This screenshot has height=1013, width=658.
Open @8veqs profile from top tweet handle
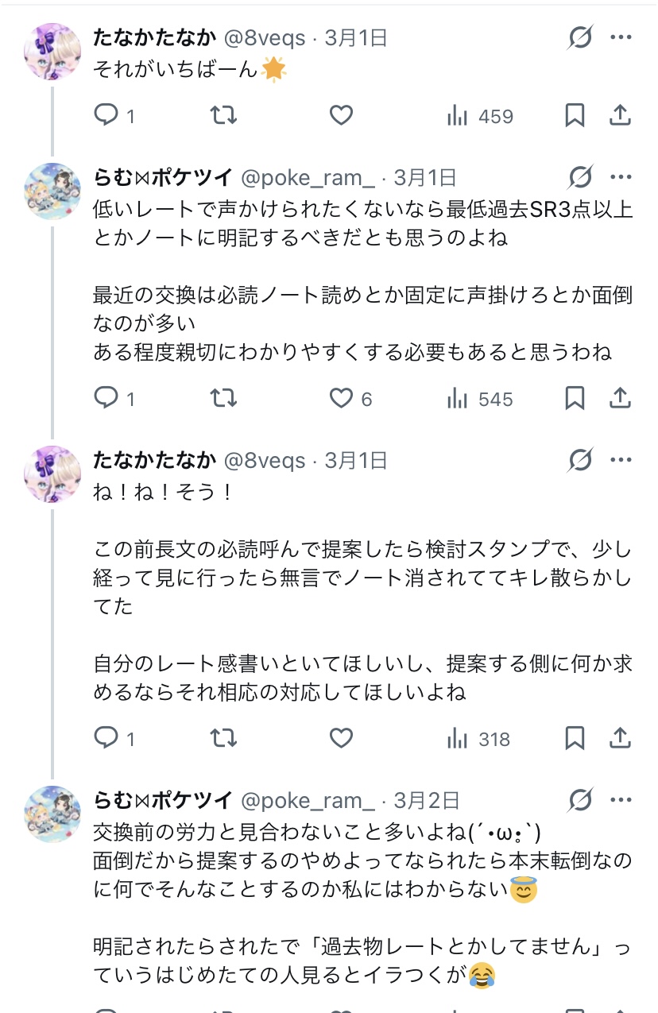(x=264, y=37)
